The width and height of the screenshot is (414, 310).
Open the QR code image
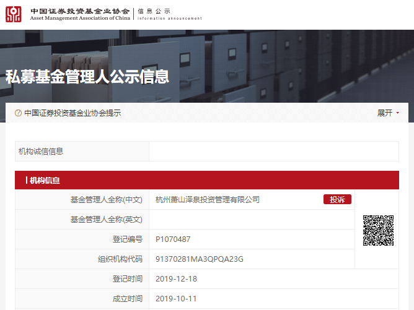pos(378,230)
